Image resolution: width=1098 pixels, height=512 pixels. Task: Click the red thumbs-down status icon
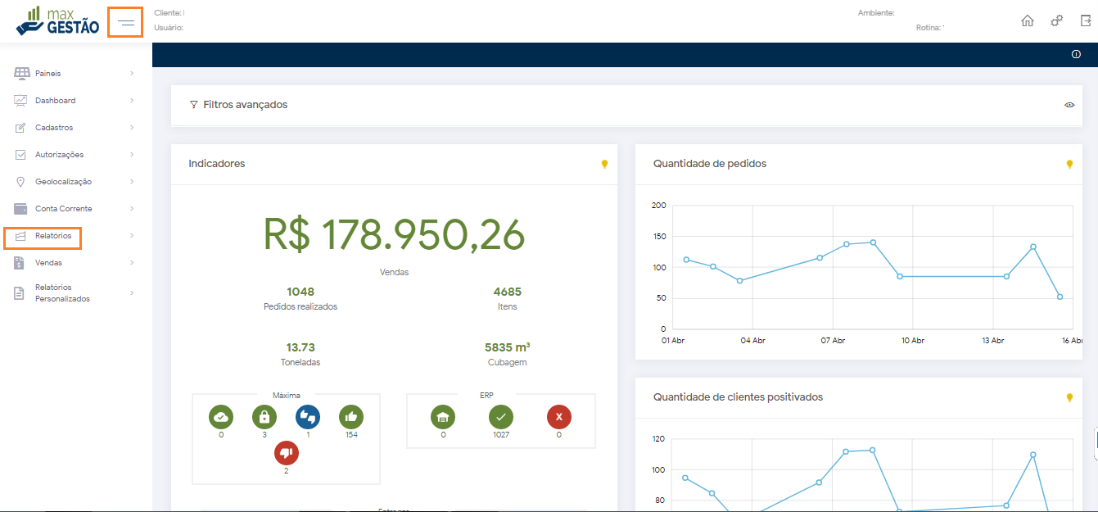click(x=286, y=452)
